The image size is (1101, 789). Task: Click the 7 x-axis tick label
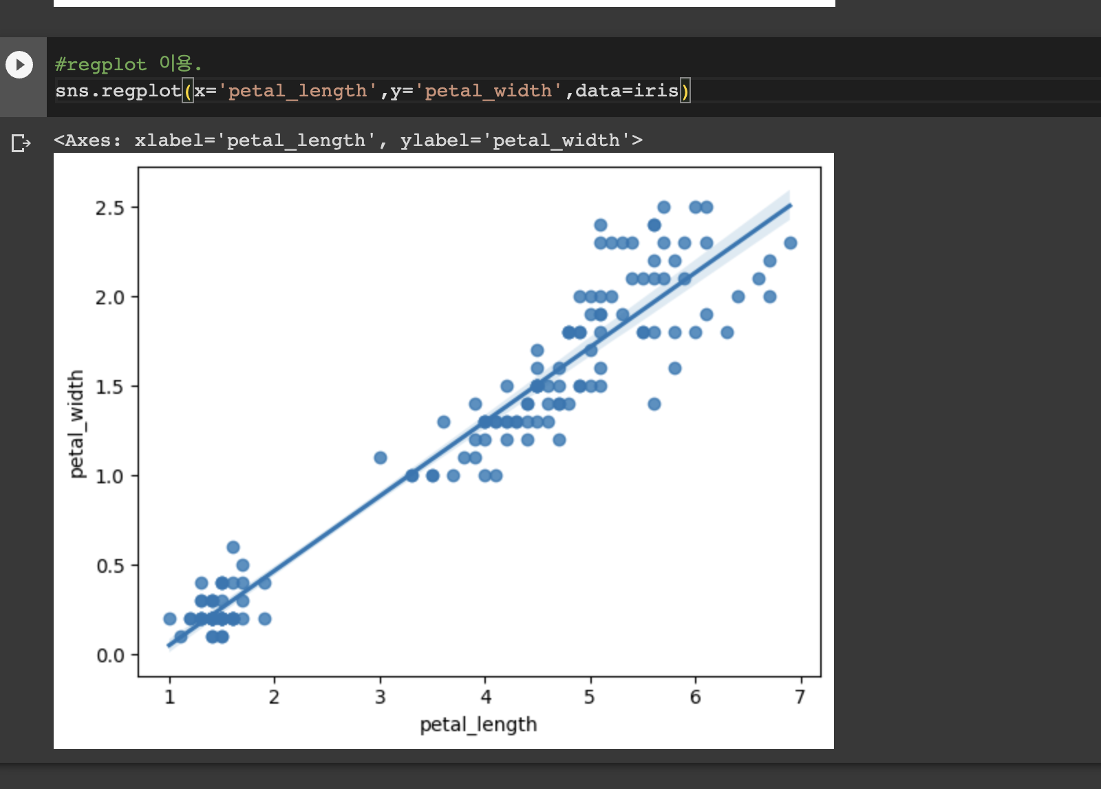click(x=800, y=697)
